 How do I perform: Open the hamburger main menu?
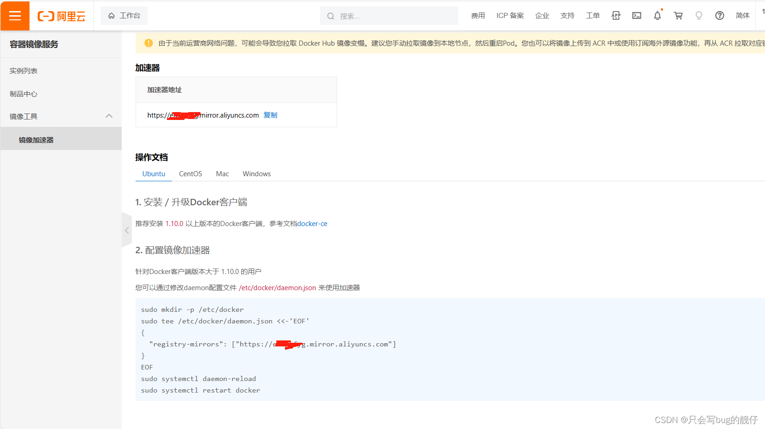point(15,16)
